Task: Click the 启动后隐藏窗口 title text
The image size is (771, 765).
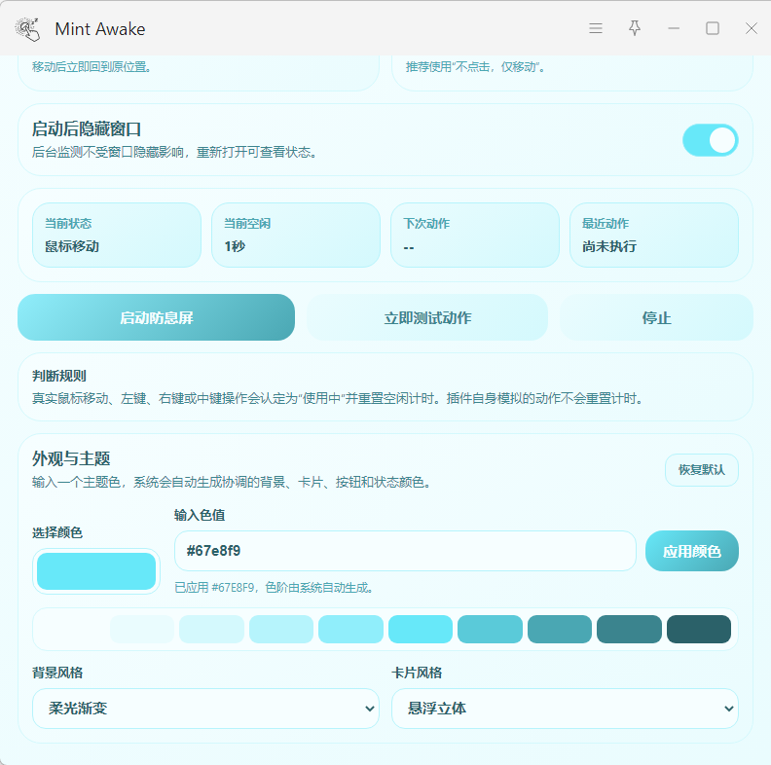Action: (87, 129)
